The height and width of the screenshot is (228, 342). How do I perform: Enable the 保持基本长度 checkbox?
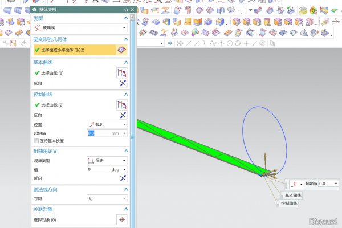tap(36, 140)
